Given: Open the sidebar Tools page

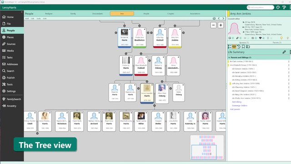Looking at the screenshot, I should point(12,84).
